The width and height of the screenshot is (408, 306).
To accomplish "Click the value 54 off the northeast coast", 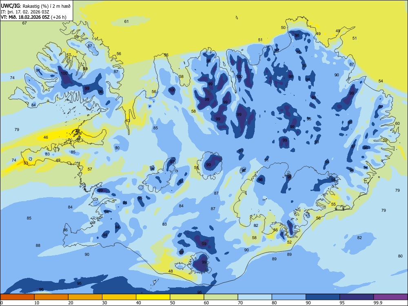I will coord(381,81).
